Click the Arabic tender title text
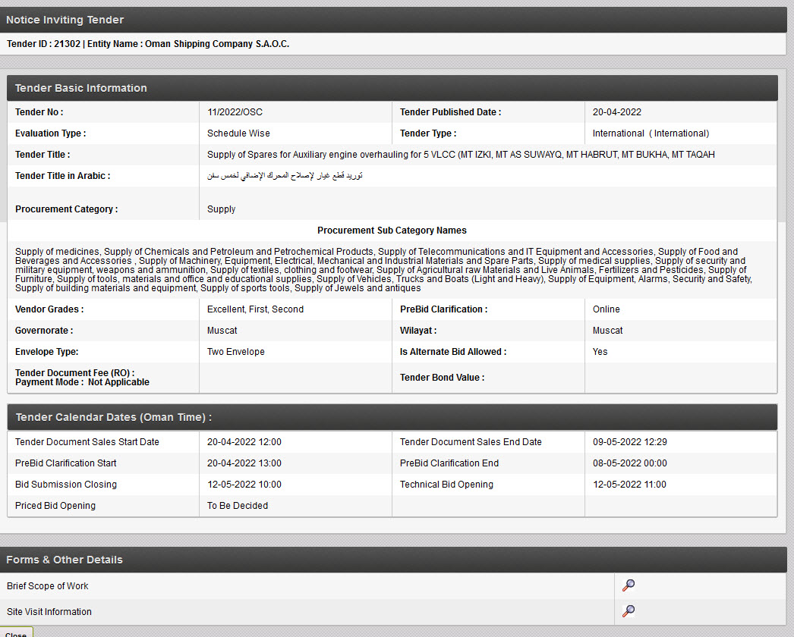Screen dimensions: 794x637 click(x=285, y=176)
